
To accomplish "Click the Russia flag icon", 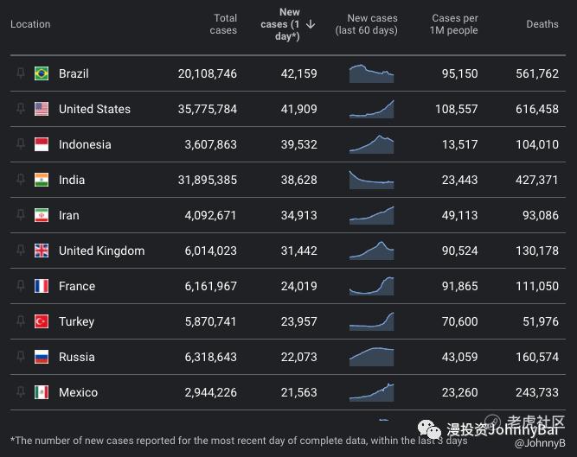I will (42, 357).
